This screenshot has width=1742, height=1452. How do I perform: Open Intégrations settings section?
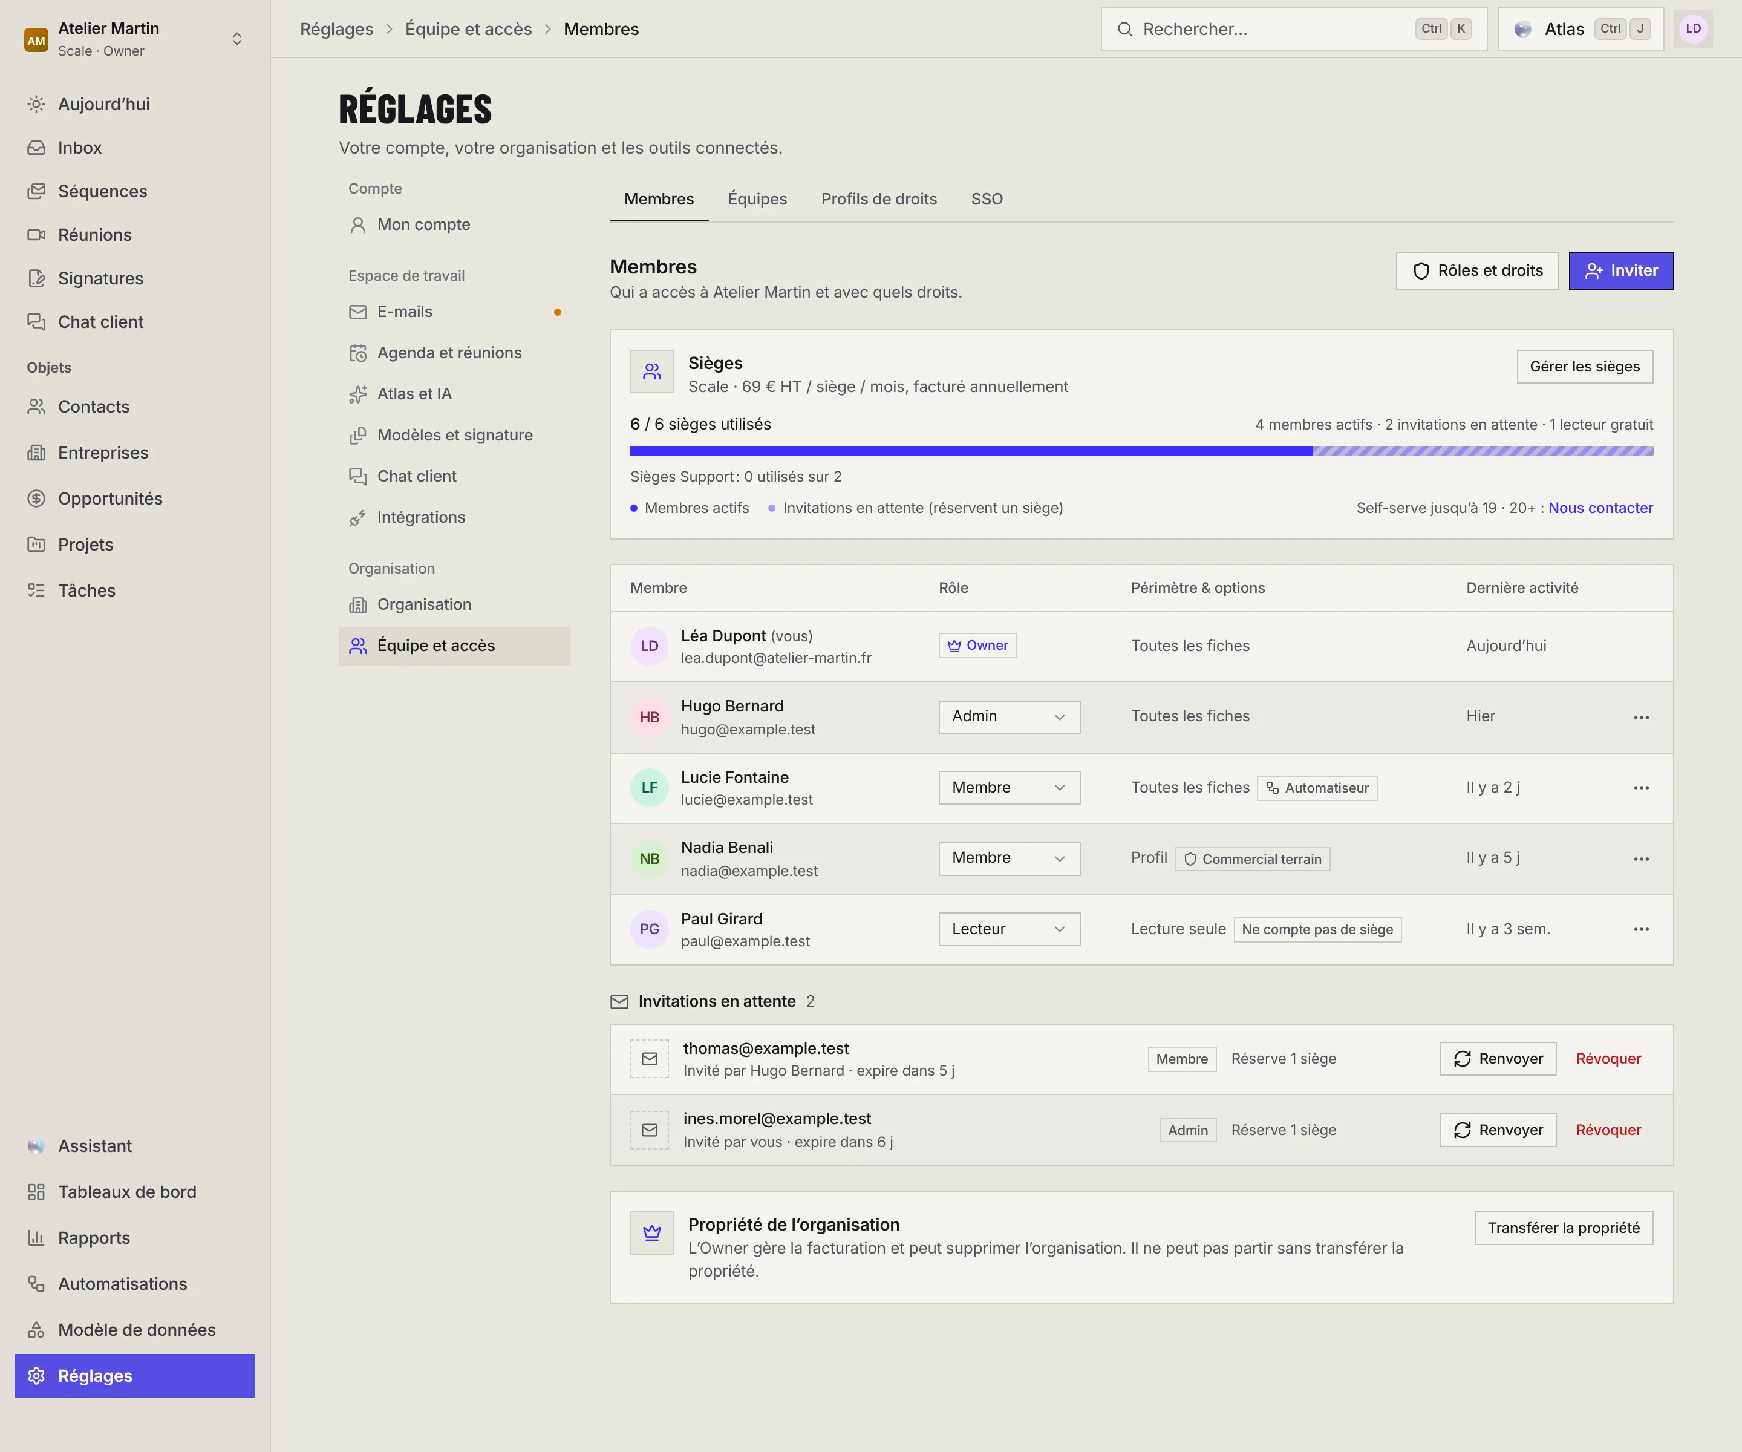[455, 518]
